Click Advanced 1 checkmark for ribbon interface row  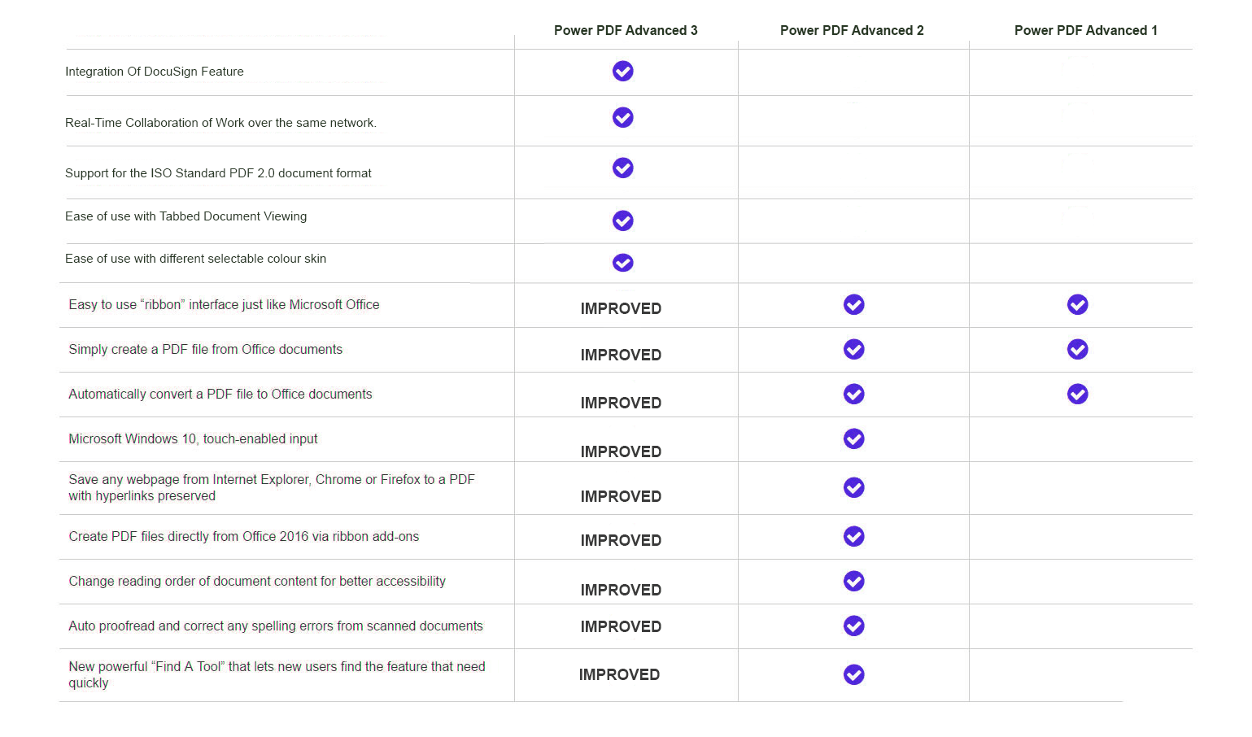(1078, 304)
